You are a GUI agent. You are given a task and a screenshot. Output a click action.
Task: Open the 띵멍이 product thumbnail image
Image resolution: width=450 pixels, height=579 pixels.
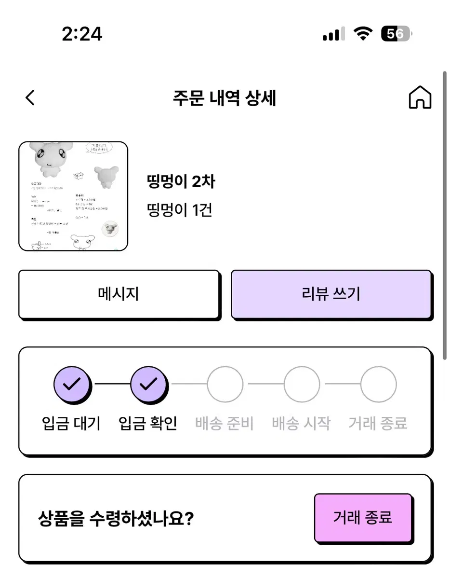[x=73, y=196]
